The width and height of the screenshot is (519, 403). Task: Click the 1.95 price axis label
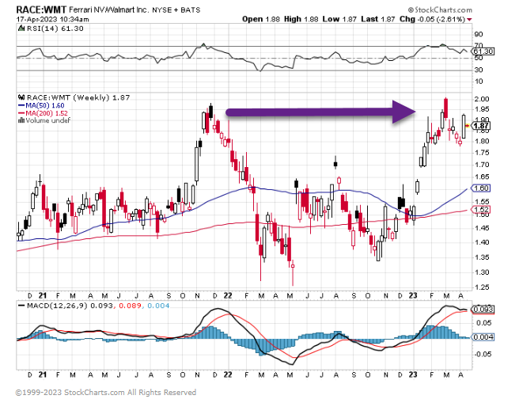click(482, 109)
